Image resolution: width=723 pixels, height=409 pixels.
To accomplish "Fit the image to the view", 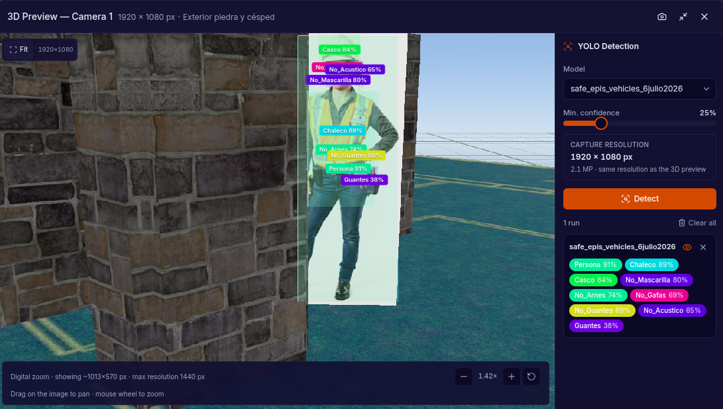I will click(x=19, y=49).
